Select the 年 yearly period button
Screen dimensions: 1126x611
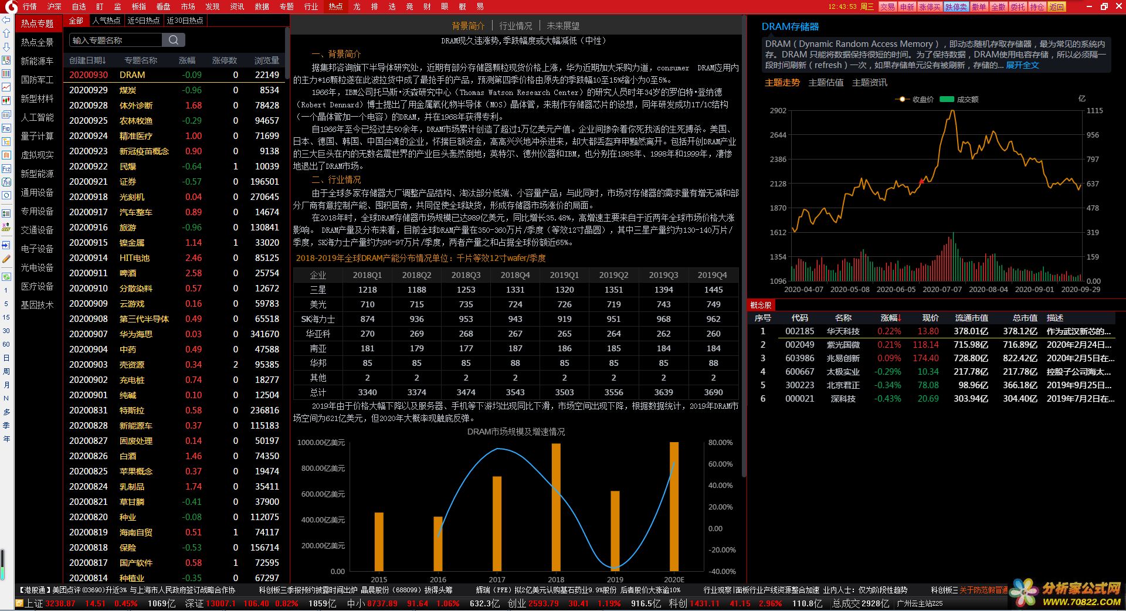click(6, 439)
